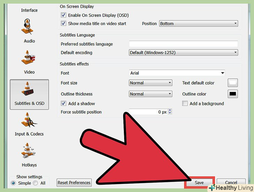
Task: Open the Input & Codecs cone icon
Action: [29, 120]
